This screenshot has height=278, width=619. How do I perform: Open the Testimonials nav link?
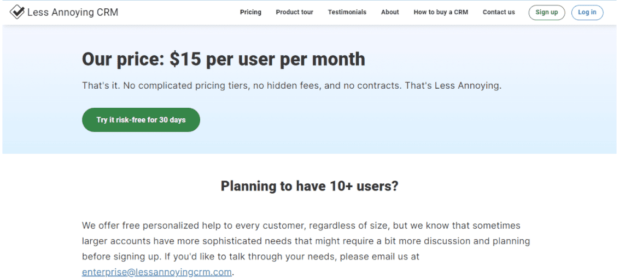[x=347, y=12]
